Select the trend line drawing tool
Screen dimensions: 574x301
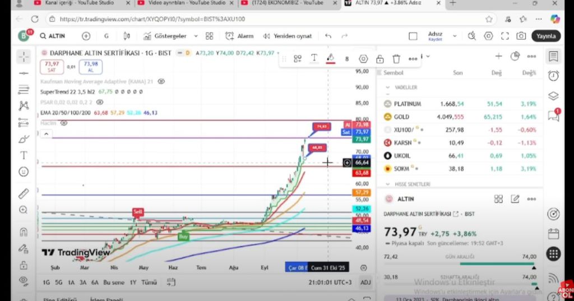(24, 73)
